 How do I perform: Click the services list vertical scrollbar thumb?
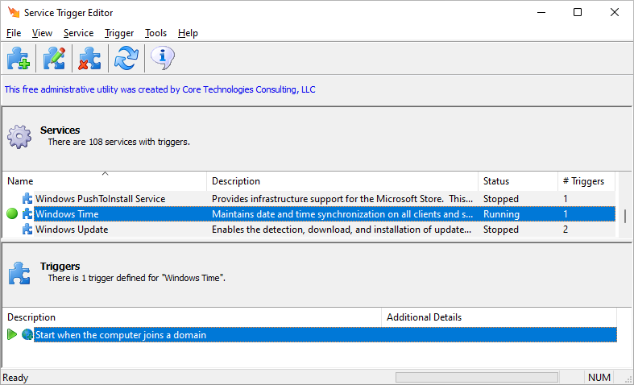(x=624, y=216)
